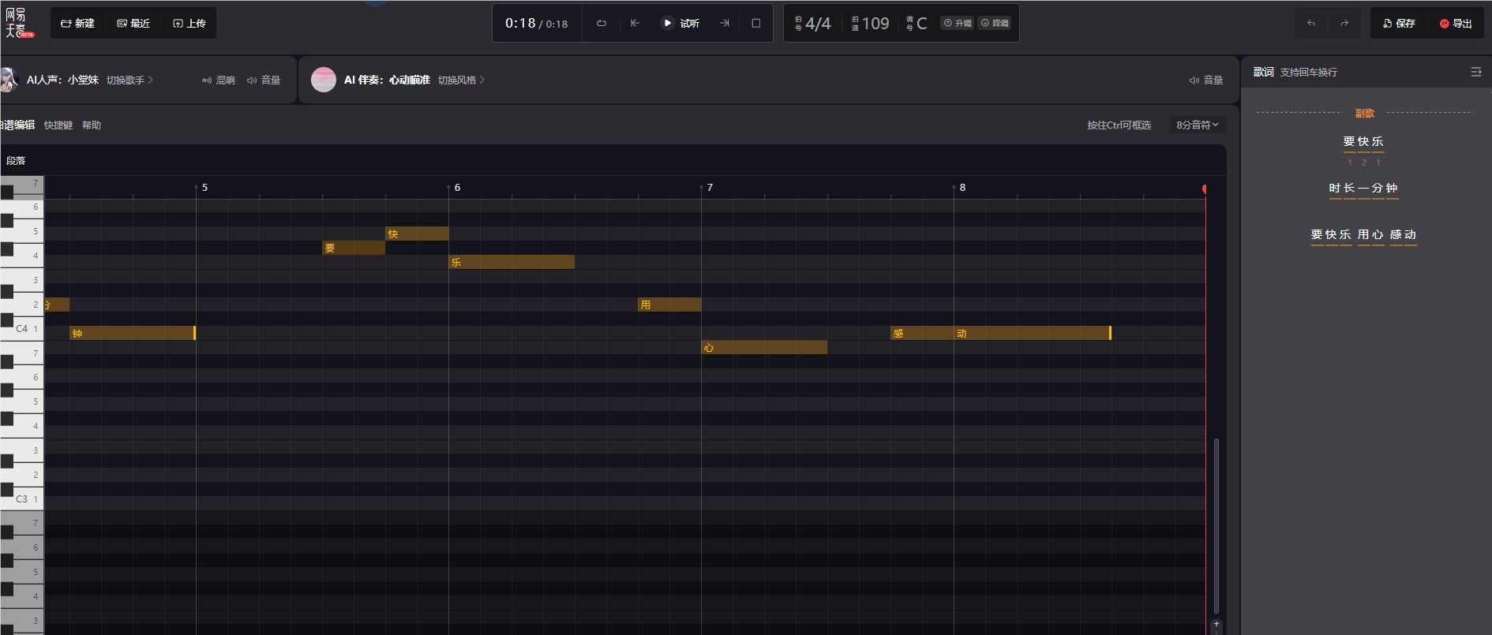Open the 最近 recent files item
This screenshot has width=1492, height=635.
pyautogui.click(x=133, y=24)
